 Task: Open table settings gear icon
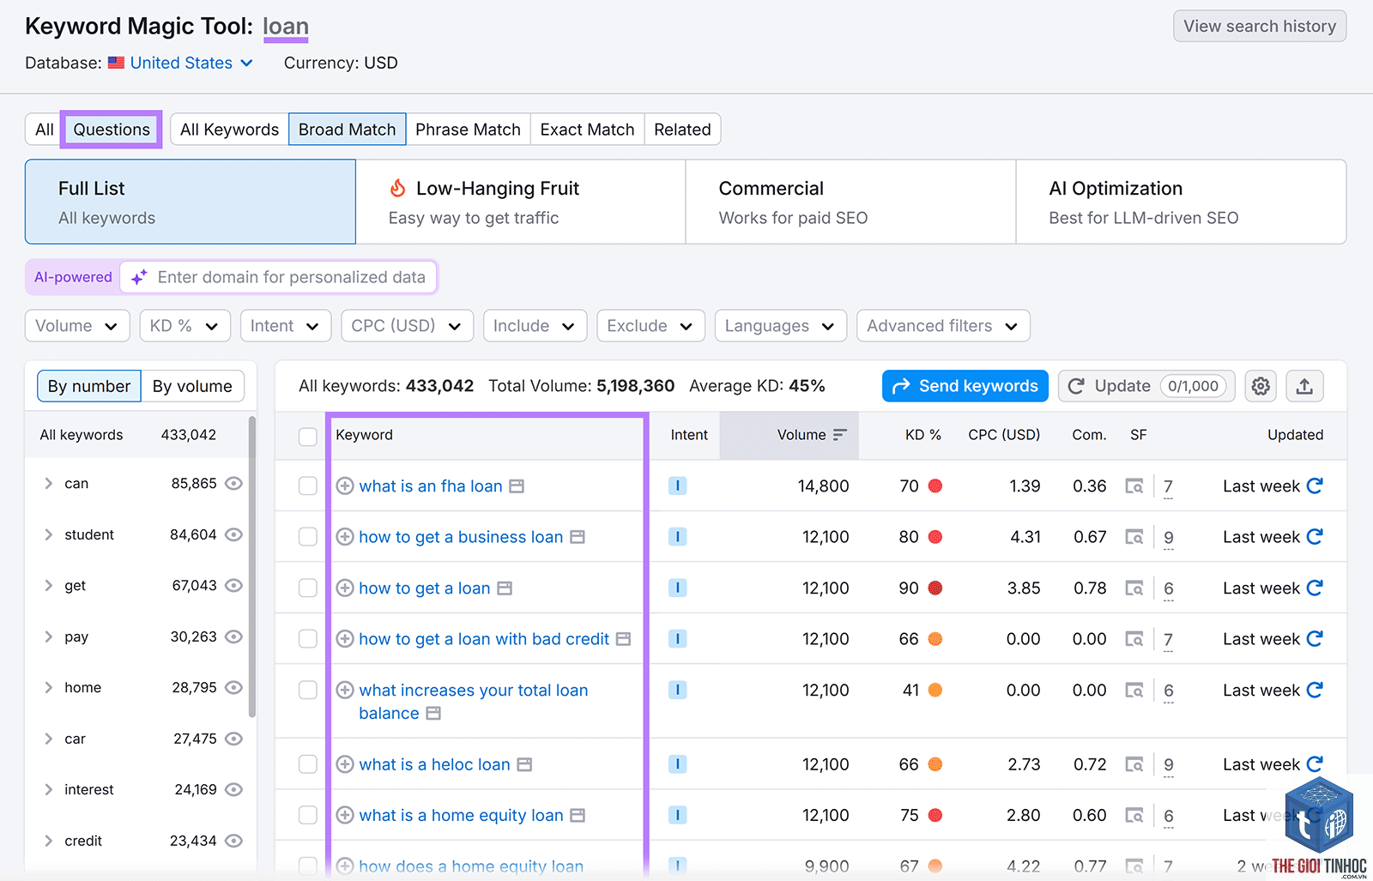(1261, 386)
